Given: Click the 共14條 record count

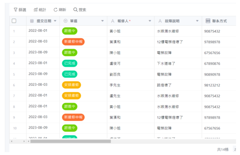Looking at the screenshot, I should tap(223, 149).
